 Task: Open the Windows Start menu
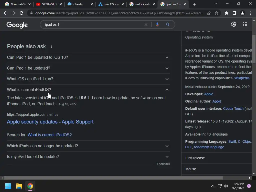pos(8,186)
